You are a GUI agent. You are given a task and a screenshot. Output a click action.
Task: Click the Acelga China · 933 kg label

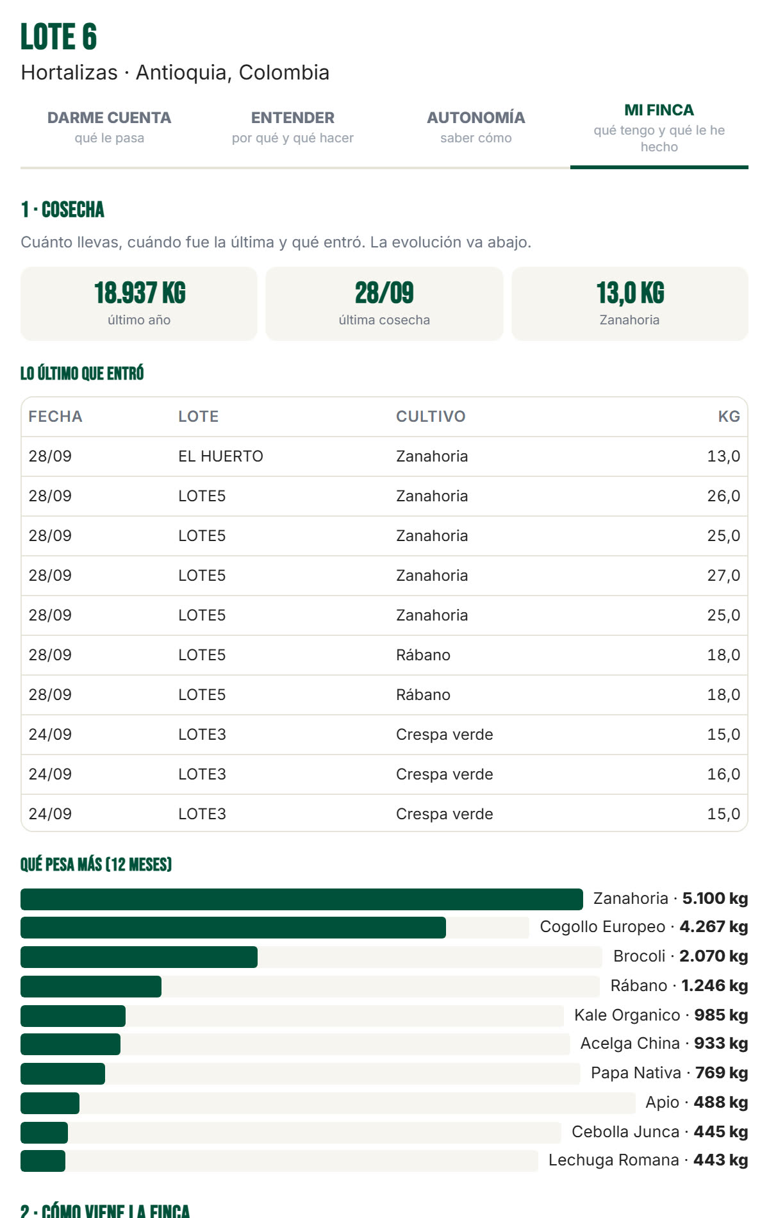[665, 1044]
